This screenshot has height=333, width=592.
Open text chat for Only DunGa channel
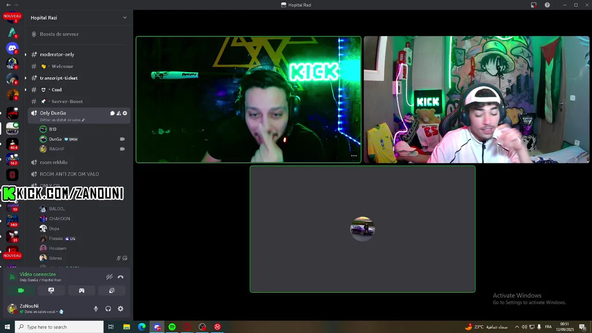click(112, 113)
